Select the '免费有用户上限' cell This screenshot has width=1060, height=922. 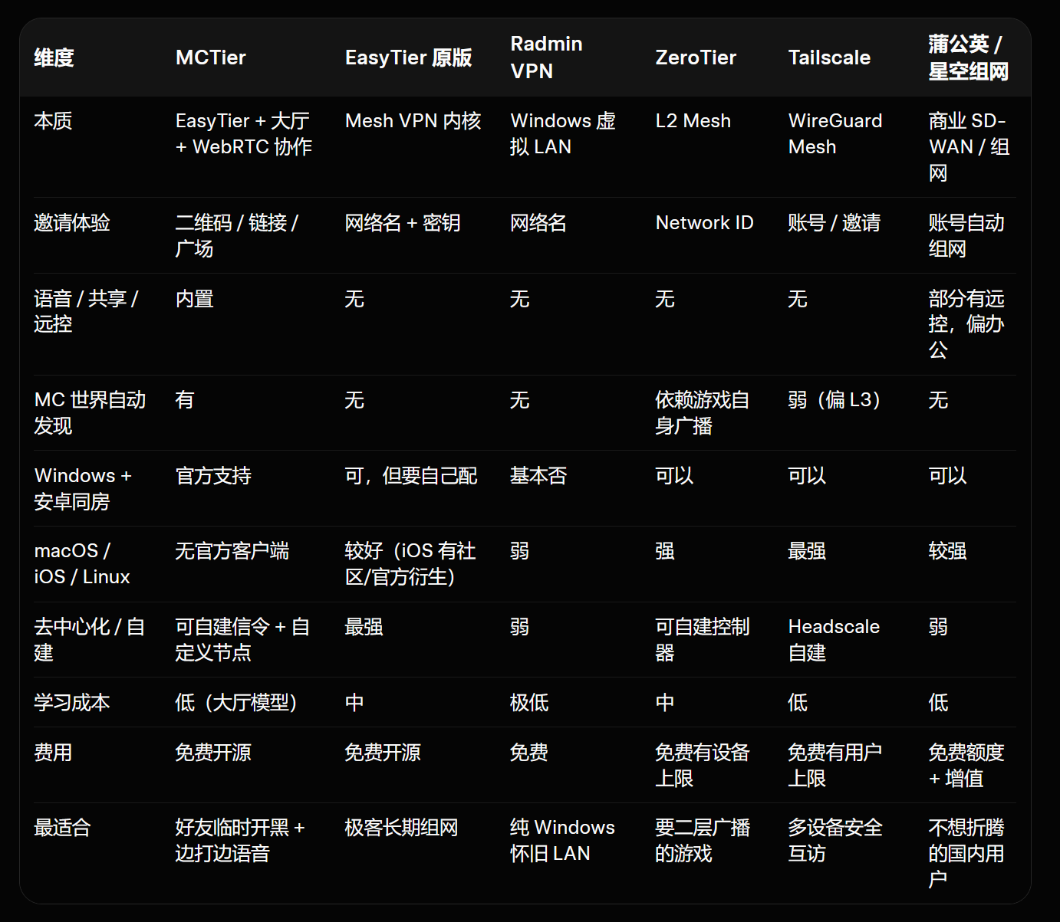coord(835,766)
